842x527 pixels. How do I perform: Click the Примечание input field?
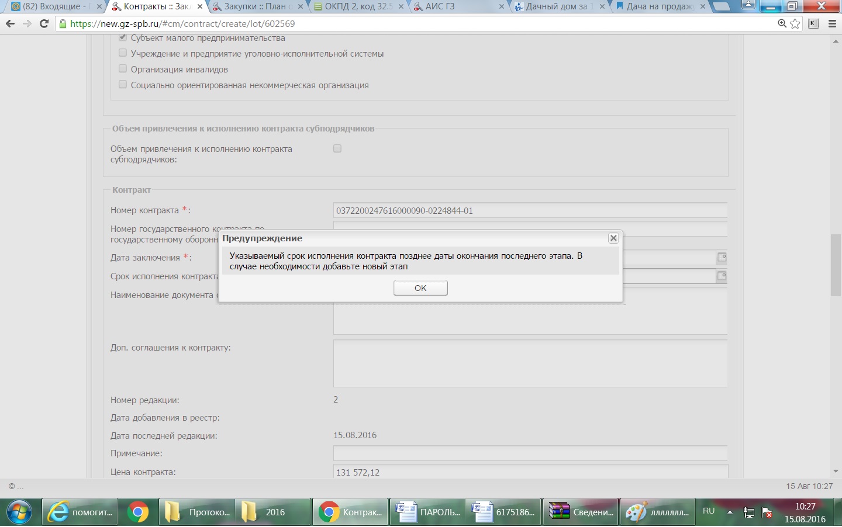point(530,453)
